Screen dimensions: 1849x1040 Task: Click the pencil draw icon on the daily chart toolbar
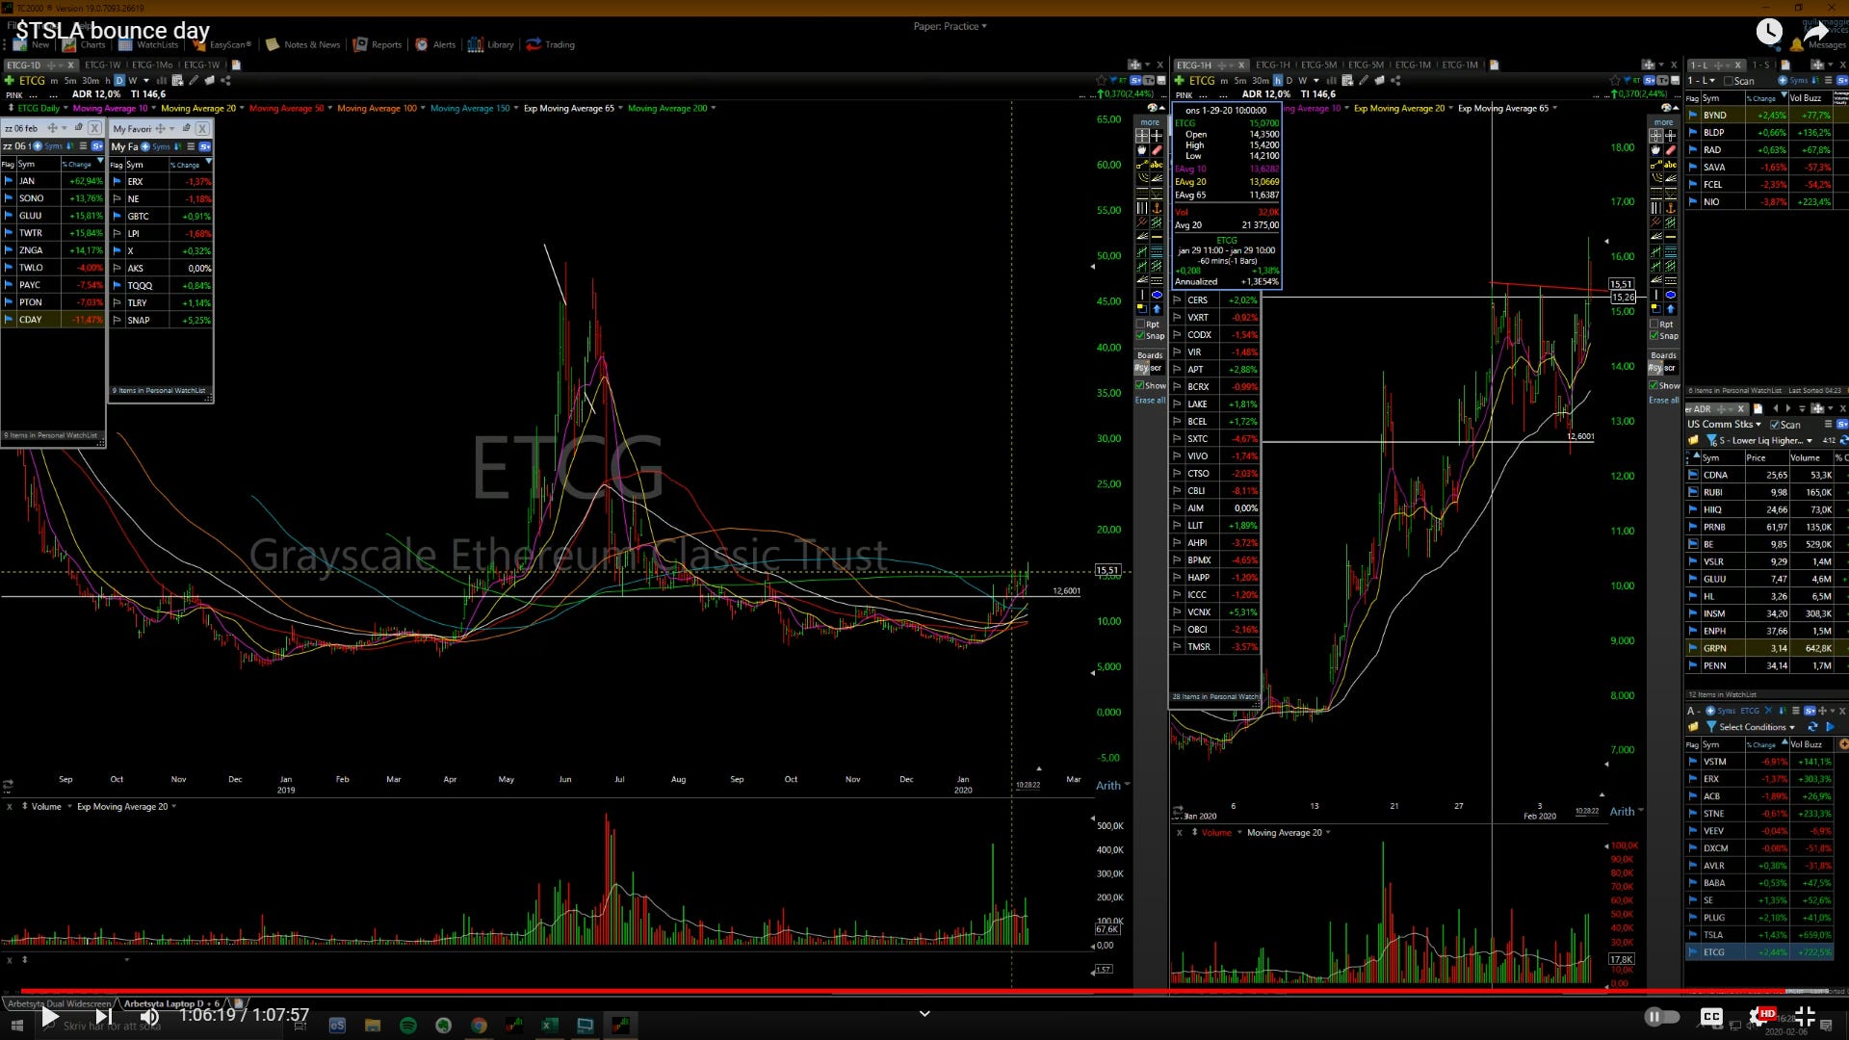click(194, 80)
